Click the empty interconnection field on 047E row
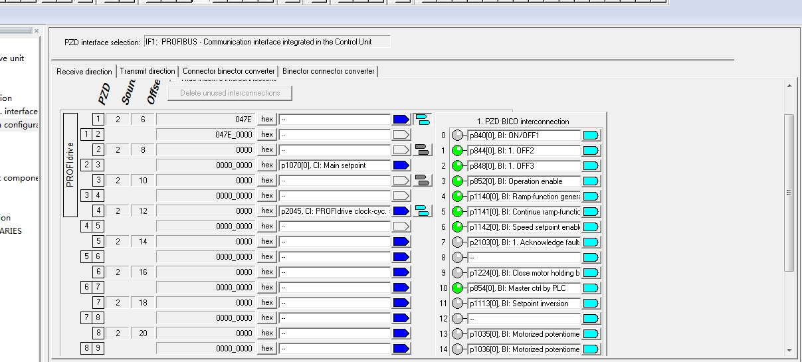The width and height of the screenshot is (802, 362). click(334, 119)
